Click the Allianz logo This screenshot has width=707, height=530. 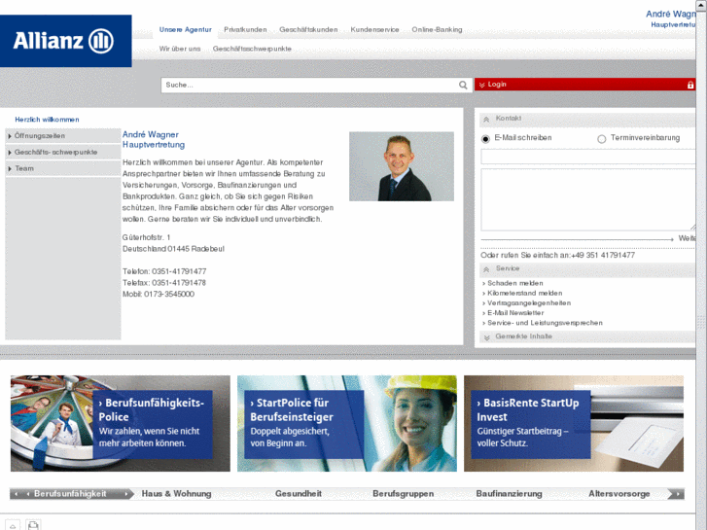coord(66,41)
